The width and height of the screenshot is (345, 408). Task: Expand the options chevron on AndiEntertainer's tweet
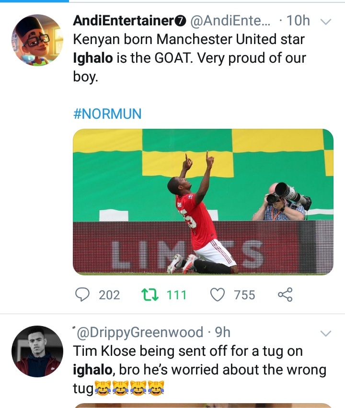[326, 21]
